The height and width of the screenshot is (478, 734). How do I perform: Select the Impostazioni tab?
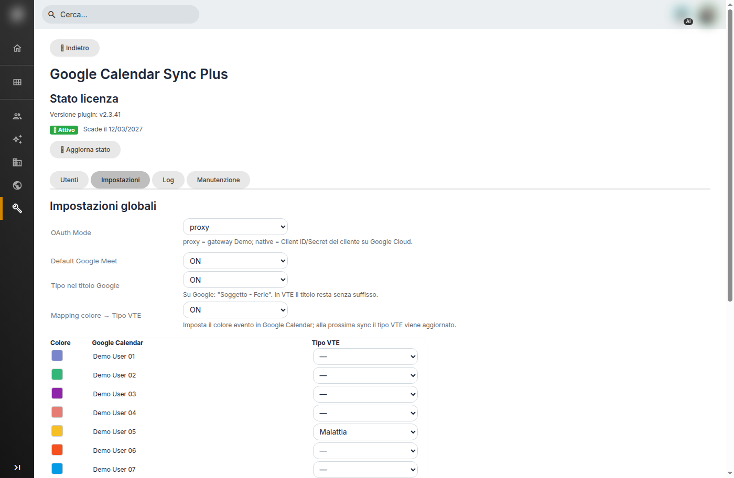[x=121, y=180]
